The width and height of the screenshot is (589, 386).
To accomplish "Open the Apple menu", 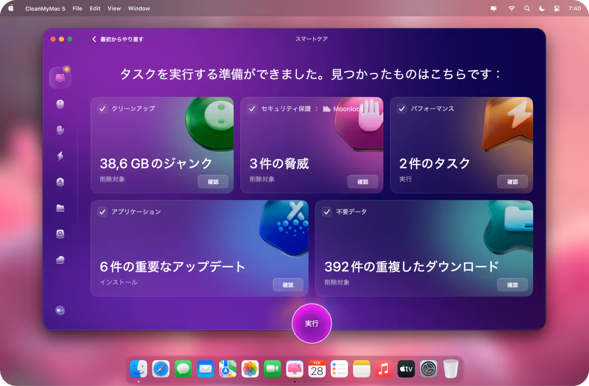I will (11, 8).
